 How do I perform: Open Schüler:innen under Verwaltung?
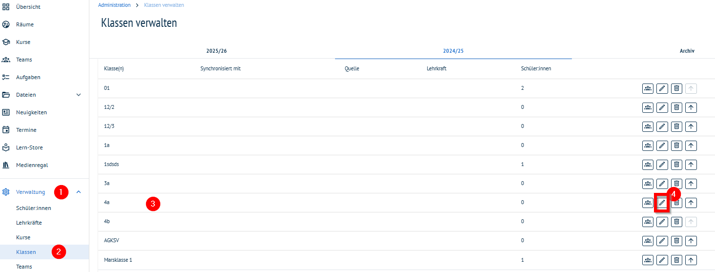[x=34, y=208]
